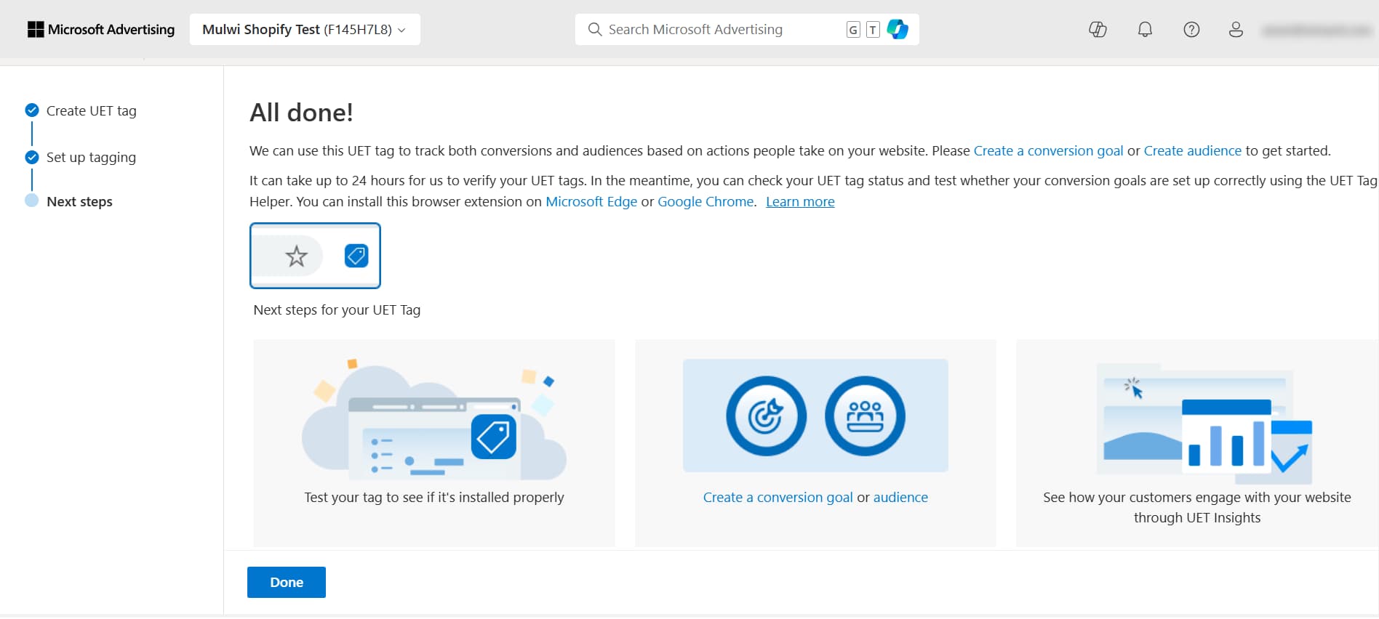Screen dimensions: 1379x619
Task: Click the Create a conversion goal link in paragraph
Action: tap(1048, 150)
